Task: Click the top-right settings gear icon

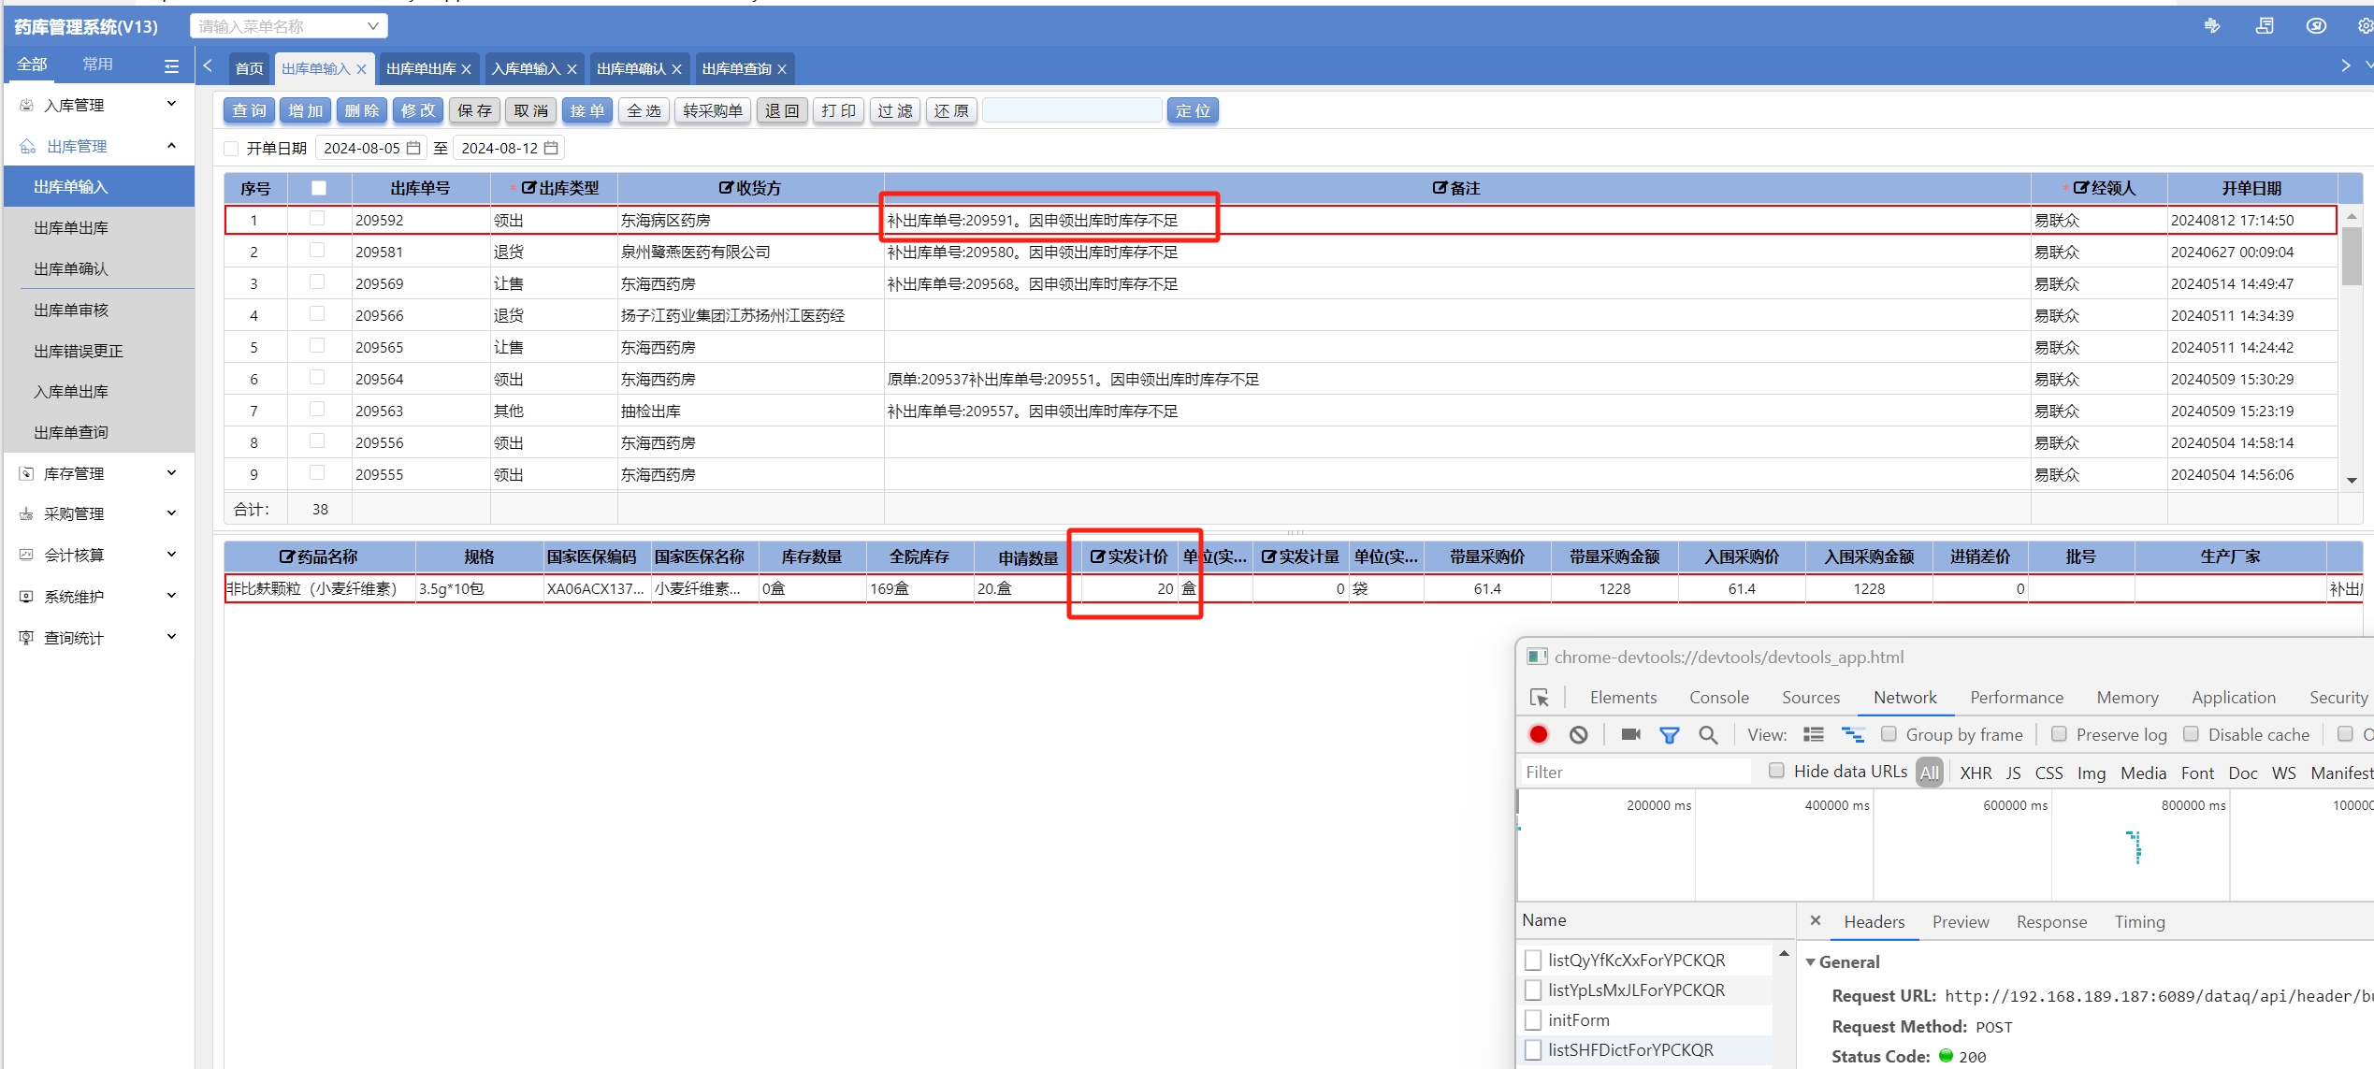Action: [2364, 26]
